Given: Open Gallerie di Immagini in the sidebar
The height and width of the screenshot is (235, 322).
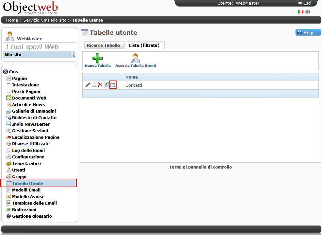Looking at the screenshot, I should pos(34,111).
